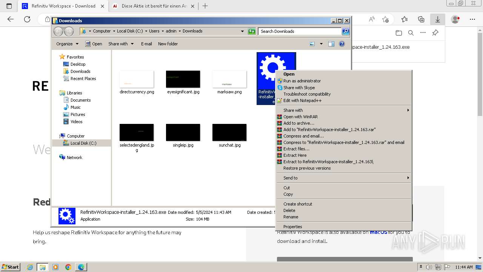The width and height of the screenshot is (483, 272).
Task: Click Explorer back navigation arrow
Action: click(x=58, y=31)
